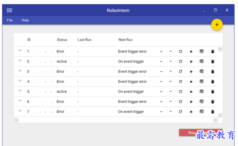238x146 pixels.
Task: Edit task 7
Action: [201, 112]
